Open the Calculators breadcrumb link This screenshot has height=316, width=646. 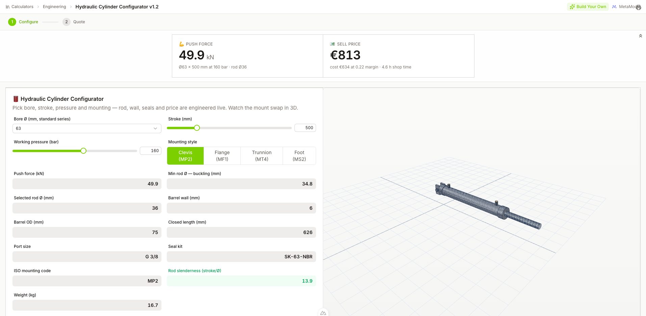tap(22, 7)
